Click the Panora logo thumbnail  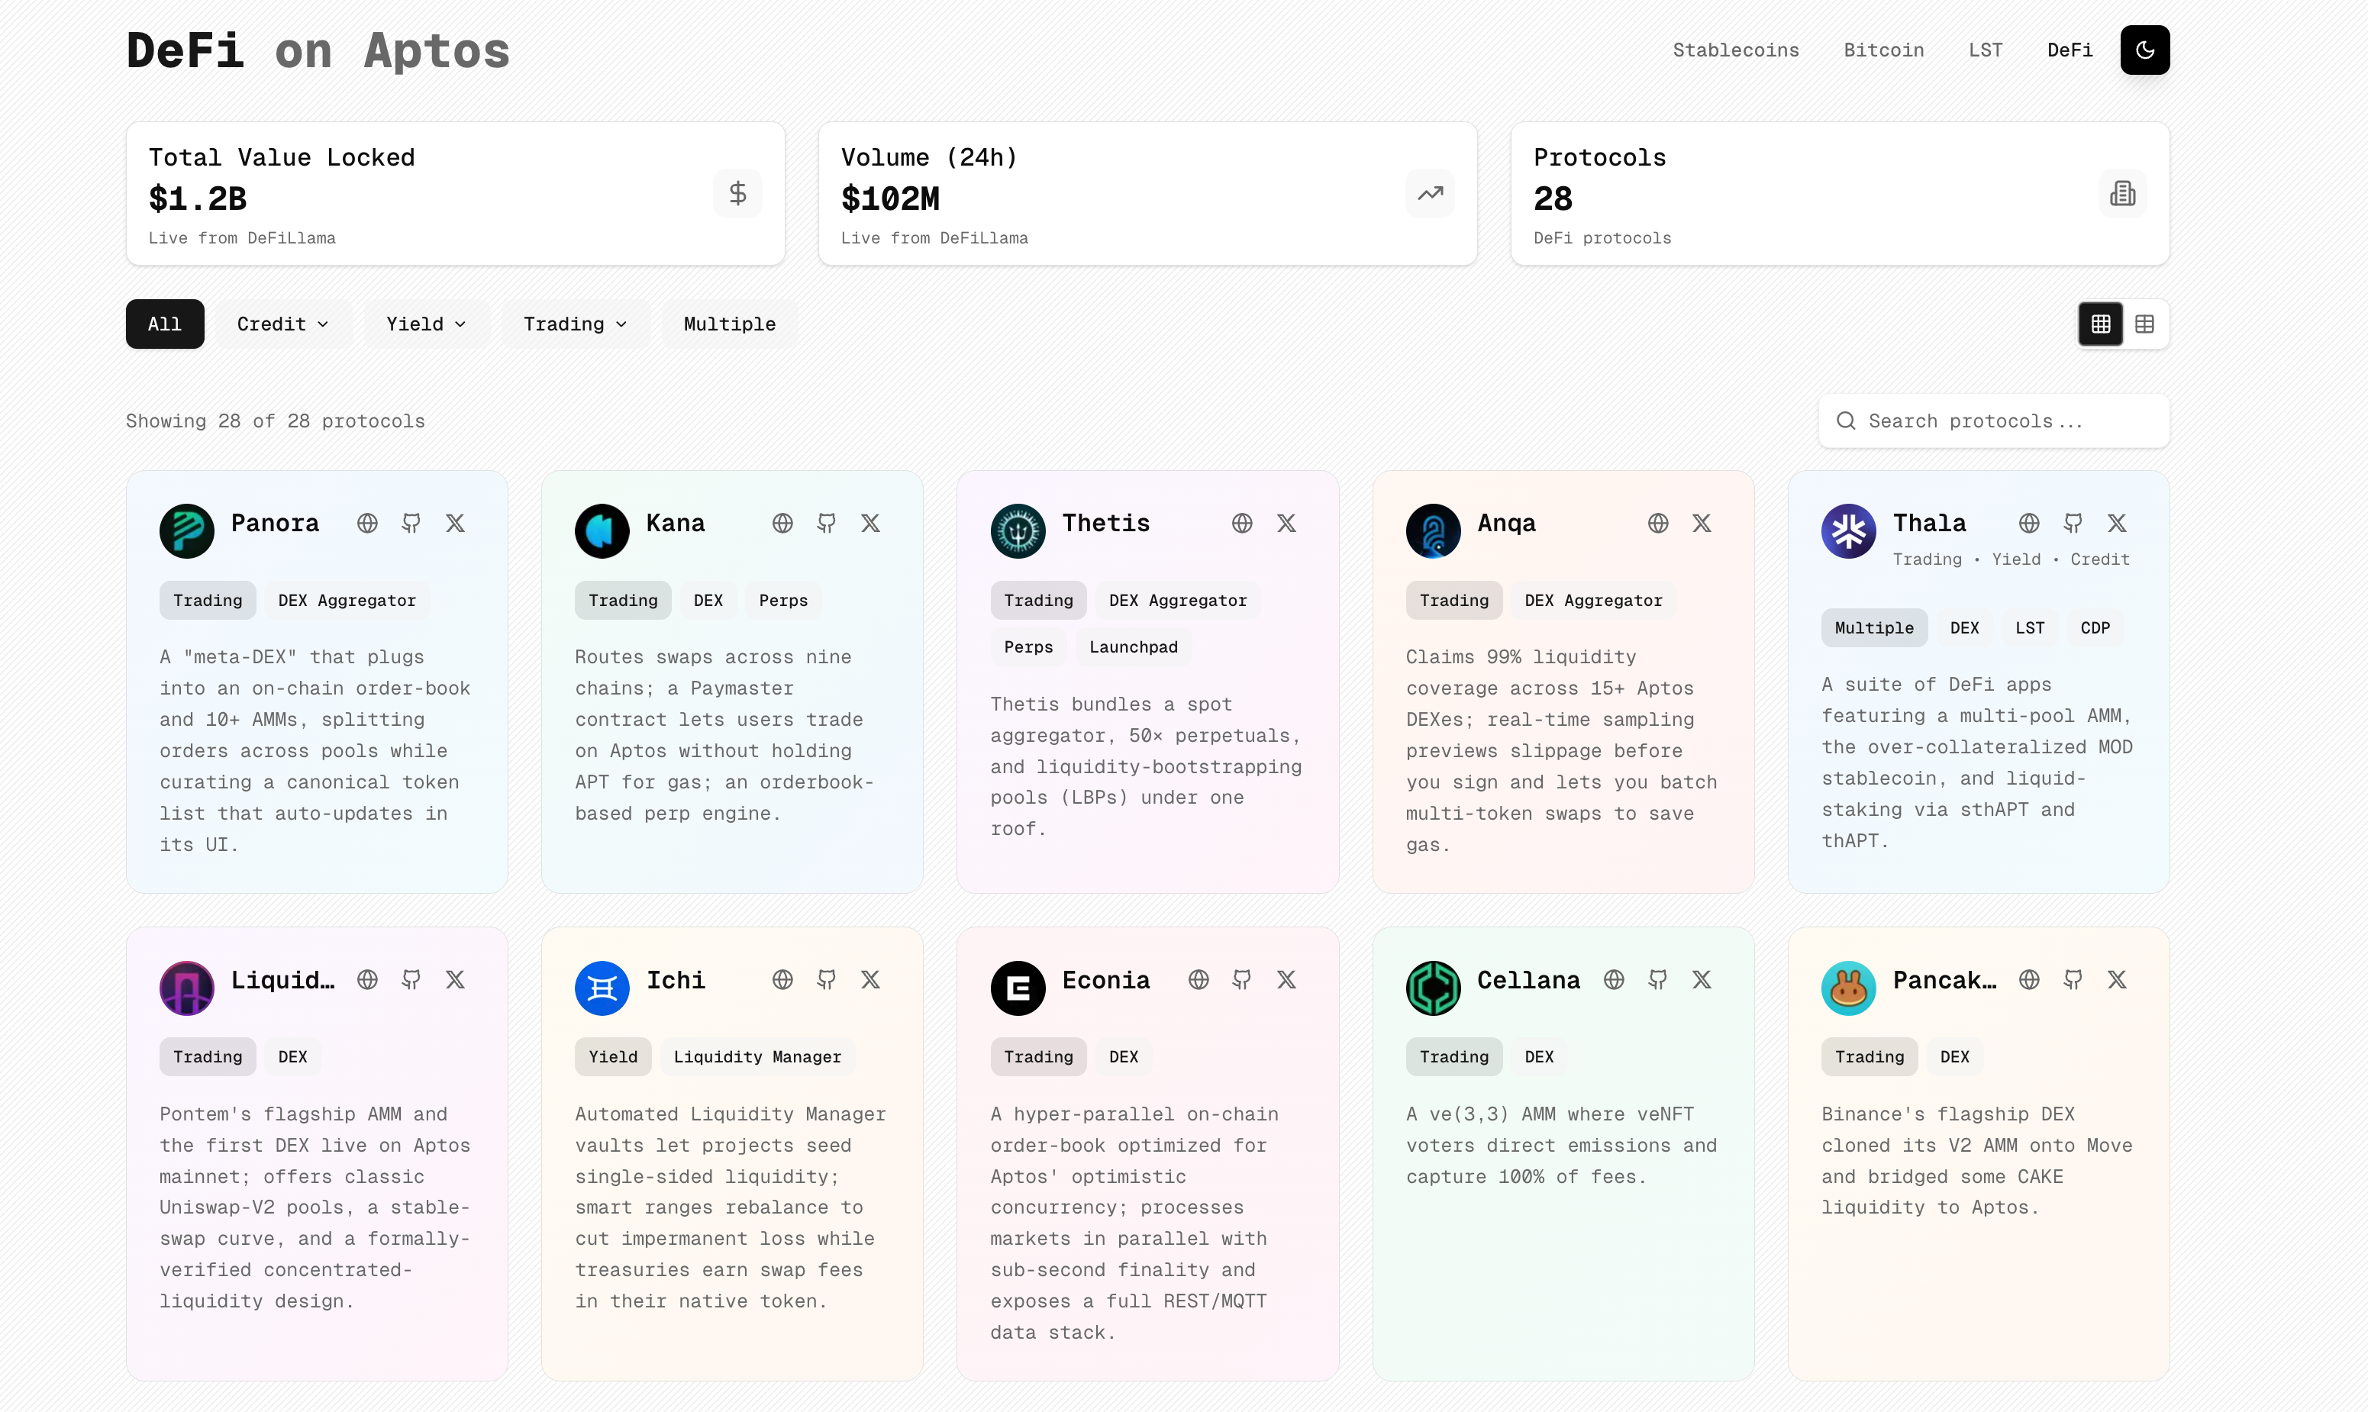click(186, 531)
